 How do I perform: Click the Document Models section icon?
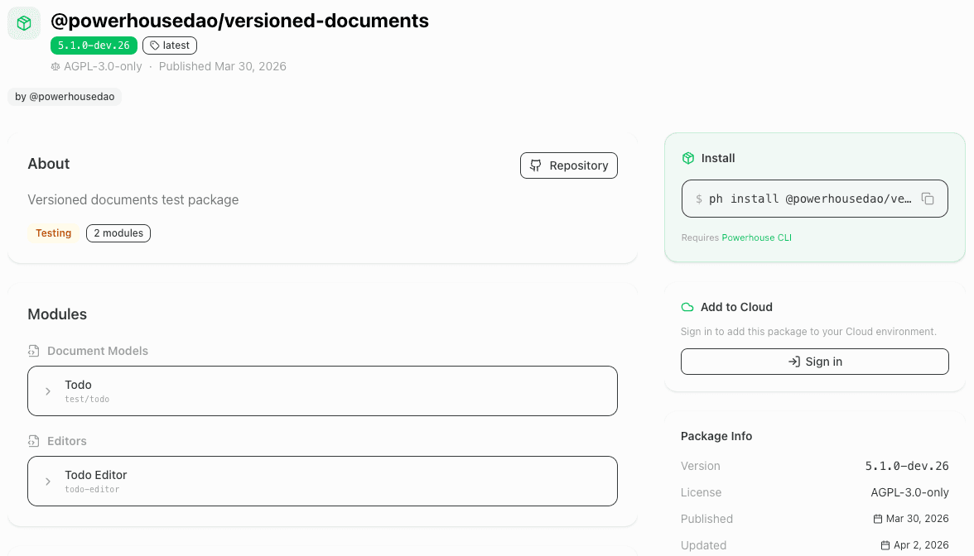(x=33, y=351)
